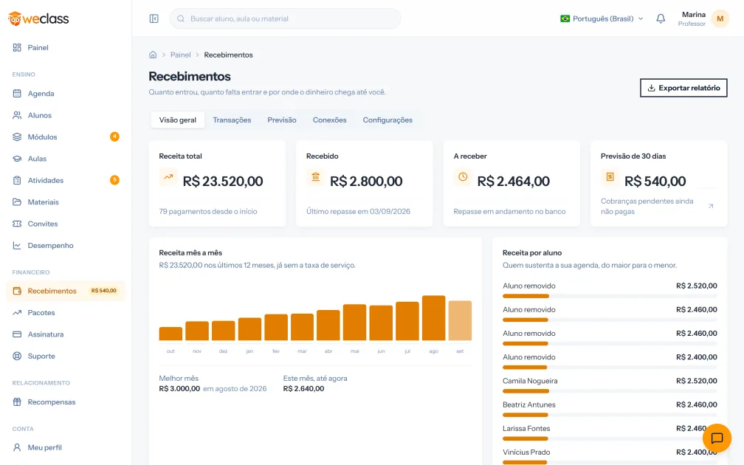744x465 pixels.
Task: Click the weclass owl logo
Action: [x=38, y=18]
